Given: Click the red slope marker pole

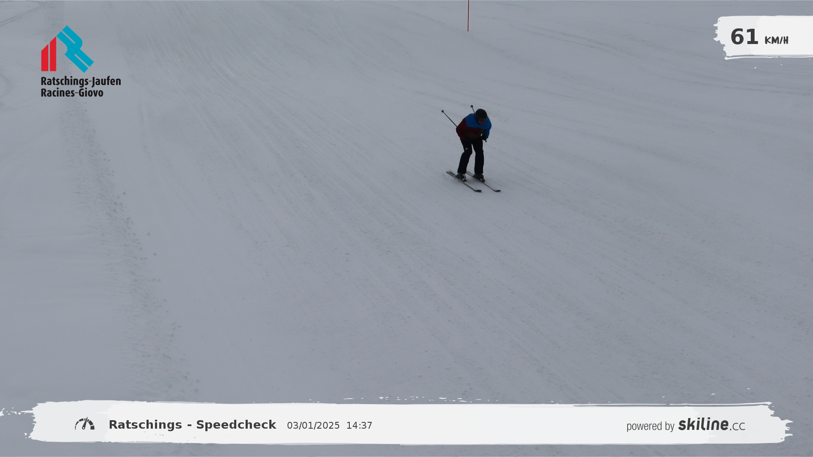Looking at the screenshot, I should click(x=468, y=16).
